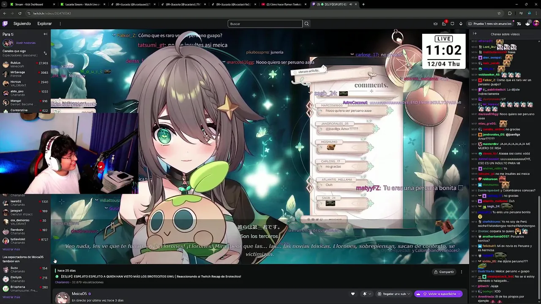Open flarebahr channel in sidebar

pyautogui.click(x=25, y=232)
